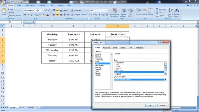Image resolution: width=199 pixels, height=112 pixels.
Task: Toggle Top Align in Alignment group
Action: (54, 10)
